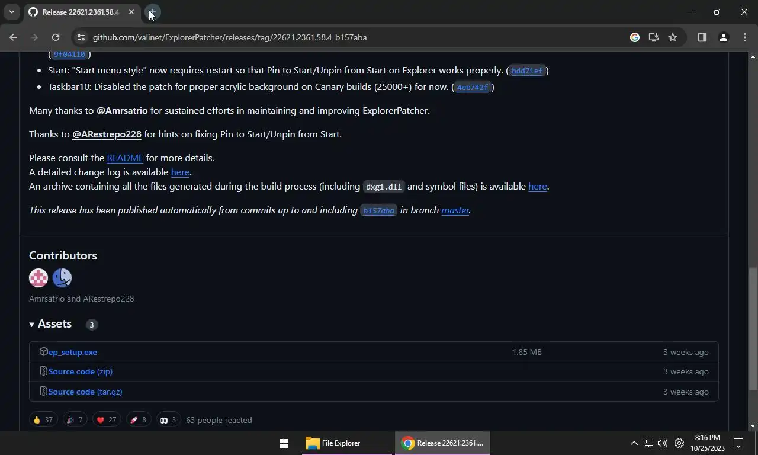React with thumbs up (37)
The width and height of the screenshot is (758, 455).
(43, 420)
